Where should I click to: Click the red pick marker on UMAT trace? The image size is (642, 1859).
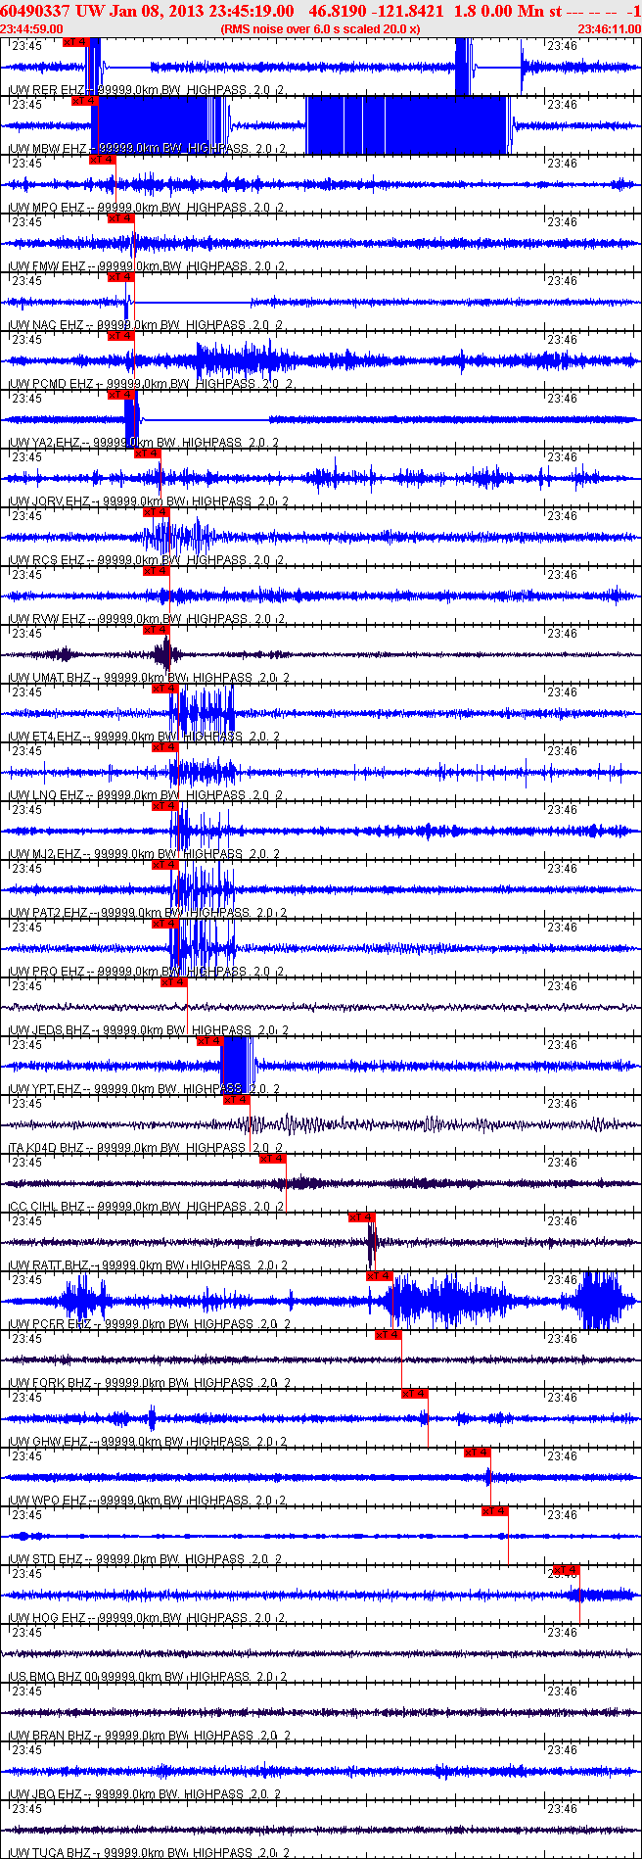(x=157, y=630)
